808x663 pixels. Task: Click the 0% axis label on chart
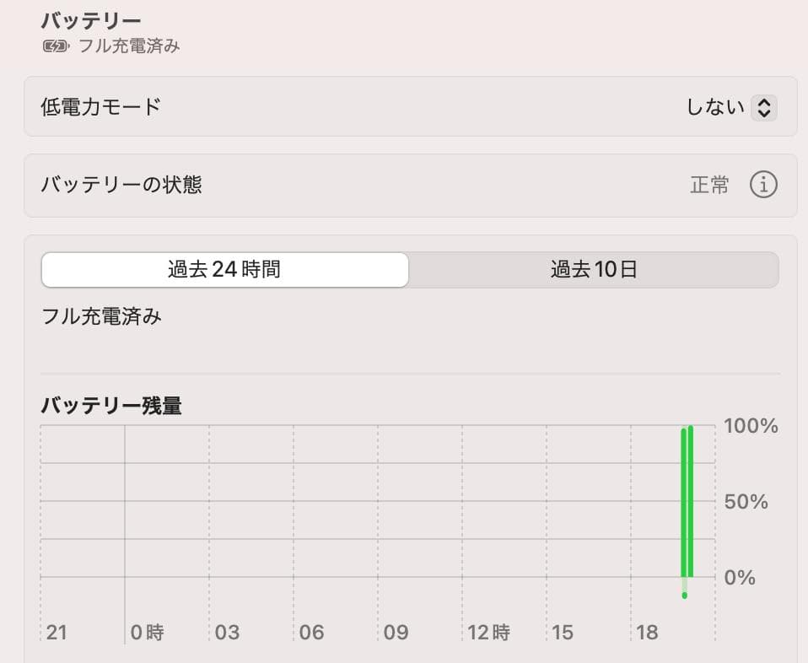740,578
